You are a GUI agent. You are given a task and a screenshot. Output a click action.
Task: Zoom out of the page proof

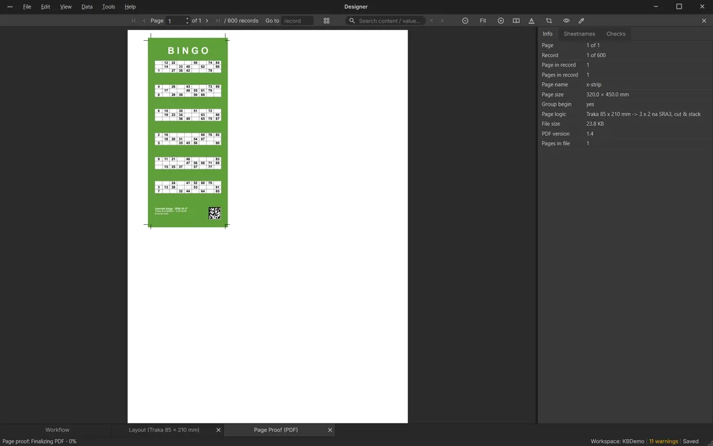point(465,21)
